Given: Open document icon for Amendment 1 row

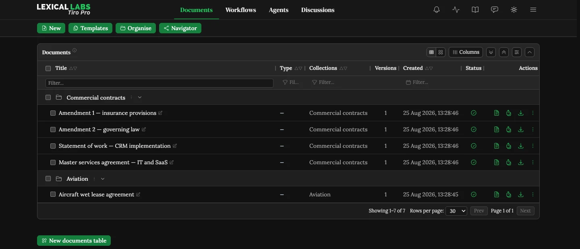Looking at the screenshot, I should tap(497, 113).
